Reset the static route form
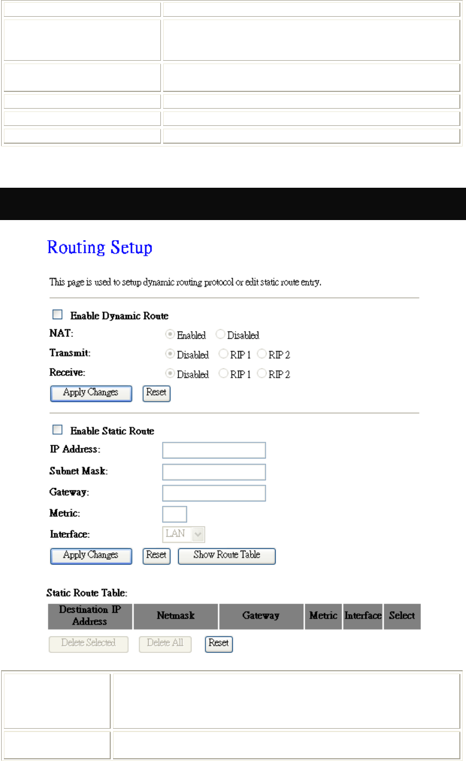The height and width of the screenshot is (761, 466). (156, 555)
